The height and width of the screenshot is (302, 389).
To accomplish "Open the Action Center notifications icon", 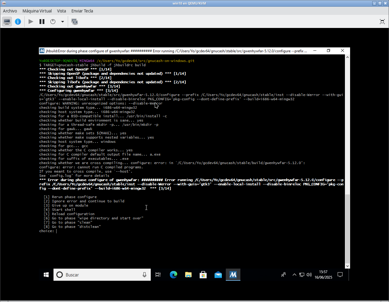I will pyautogui.click(x=340, y=275).
